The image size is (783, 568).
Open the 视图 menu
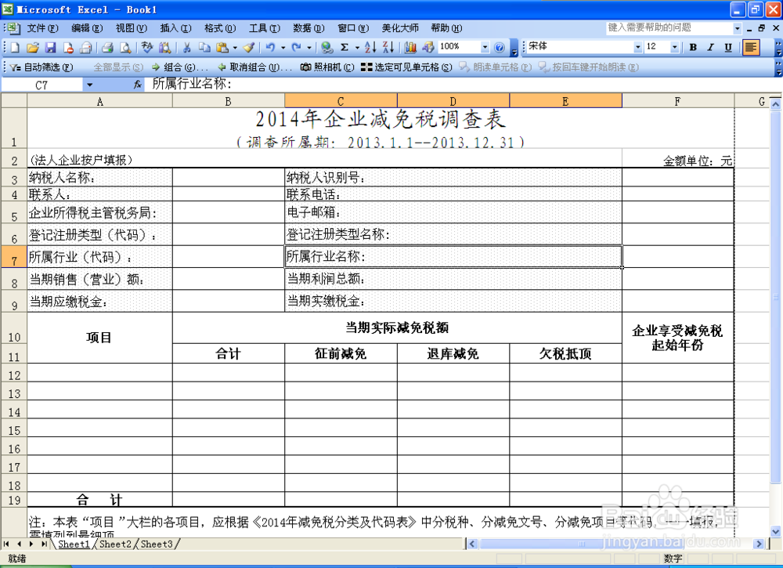[x=131, y=28]
